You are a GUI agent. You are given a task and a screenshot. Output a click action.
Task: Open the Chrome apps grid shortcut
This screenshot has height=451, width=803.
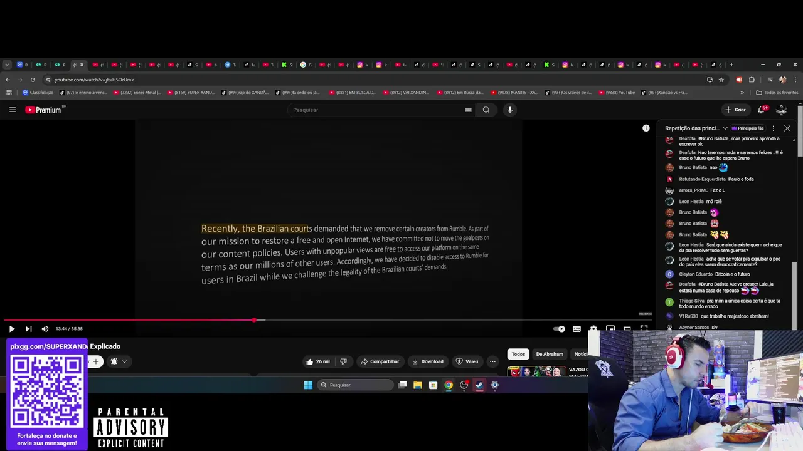[9, 93]
